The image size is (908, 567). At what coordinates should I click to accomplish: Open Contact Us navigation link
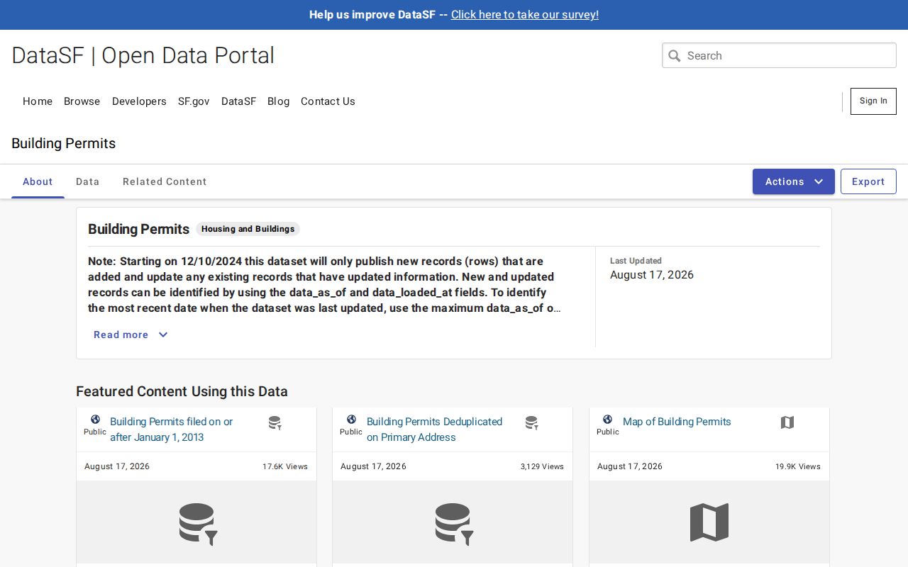(328, 101)
